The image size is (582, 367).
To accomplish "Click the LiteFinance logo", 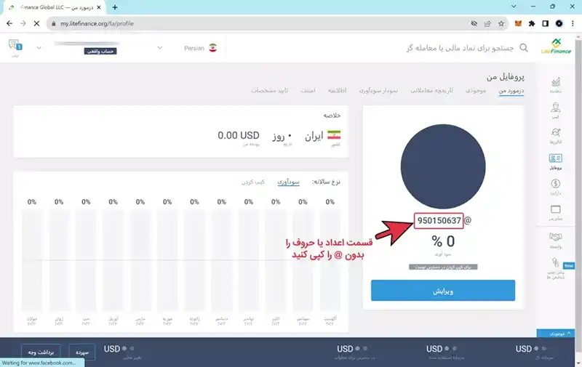I will pos(556,46).
